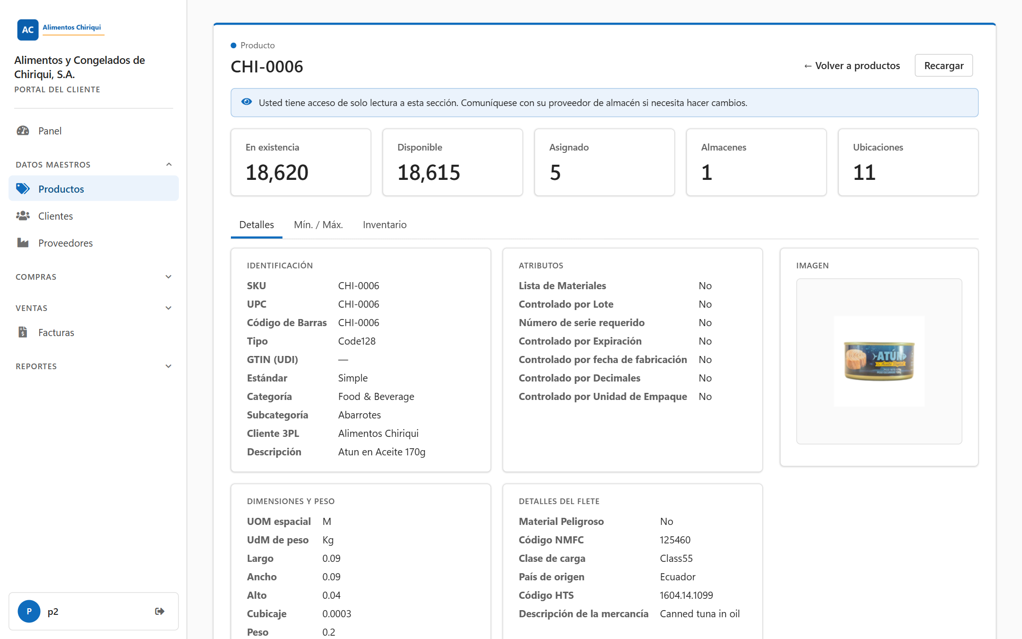Collapse the Datos Maestros section
The height and width of the screenshot is (639, 1022).
tap(94, 165)
